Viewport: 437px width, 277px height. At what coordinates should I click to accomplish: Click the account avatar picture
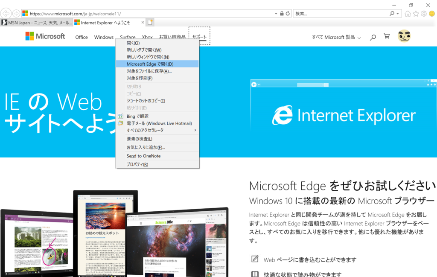click(x=404, y=36)
